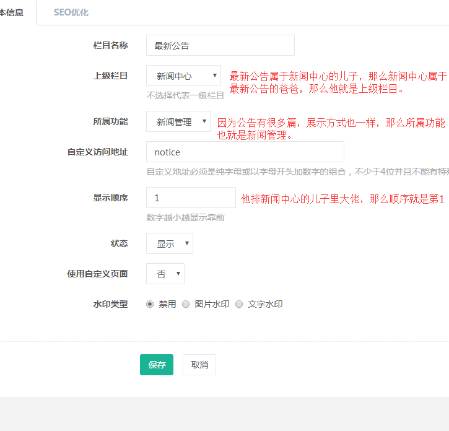Click the 上级栏目 field label
Viewport: 449px width, 431px height.
pos(110,76)
